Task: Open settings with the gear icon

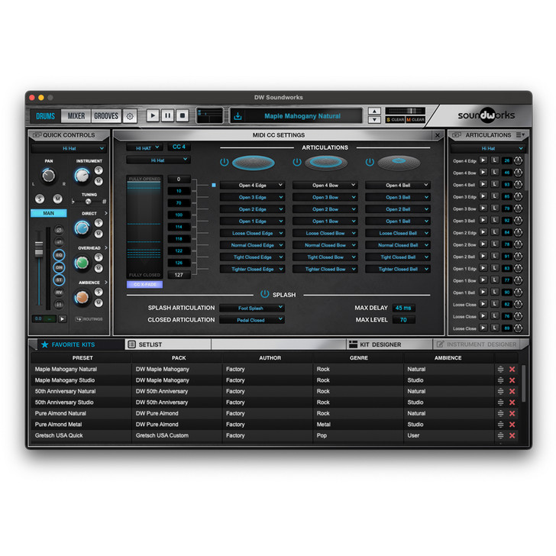Action: click(x=130, y=116)
